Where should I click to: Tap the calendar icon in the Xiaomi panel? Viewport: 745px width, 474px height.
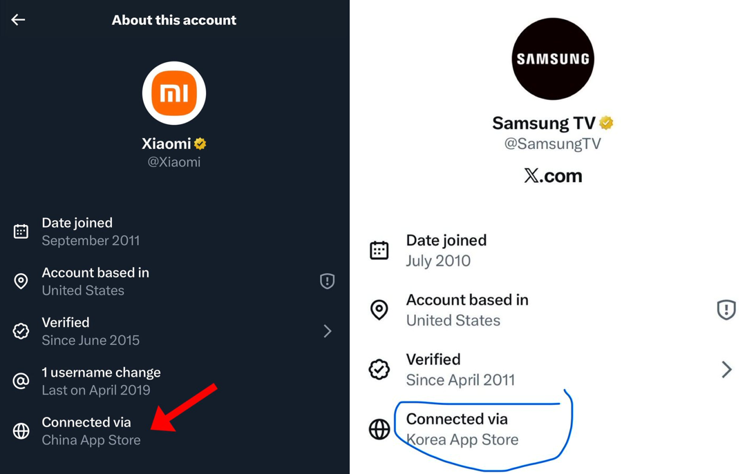21,232
